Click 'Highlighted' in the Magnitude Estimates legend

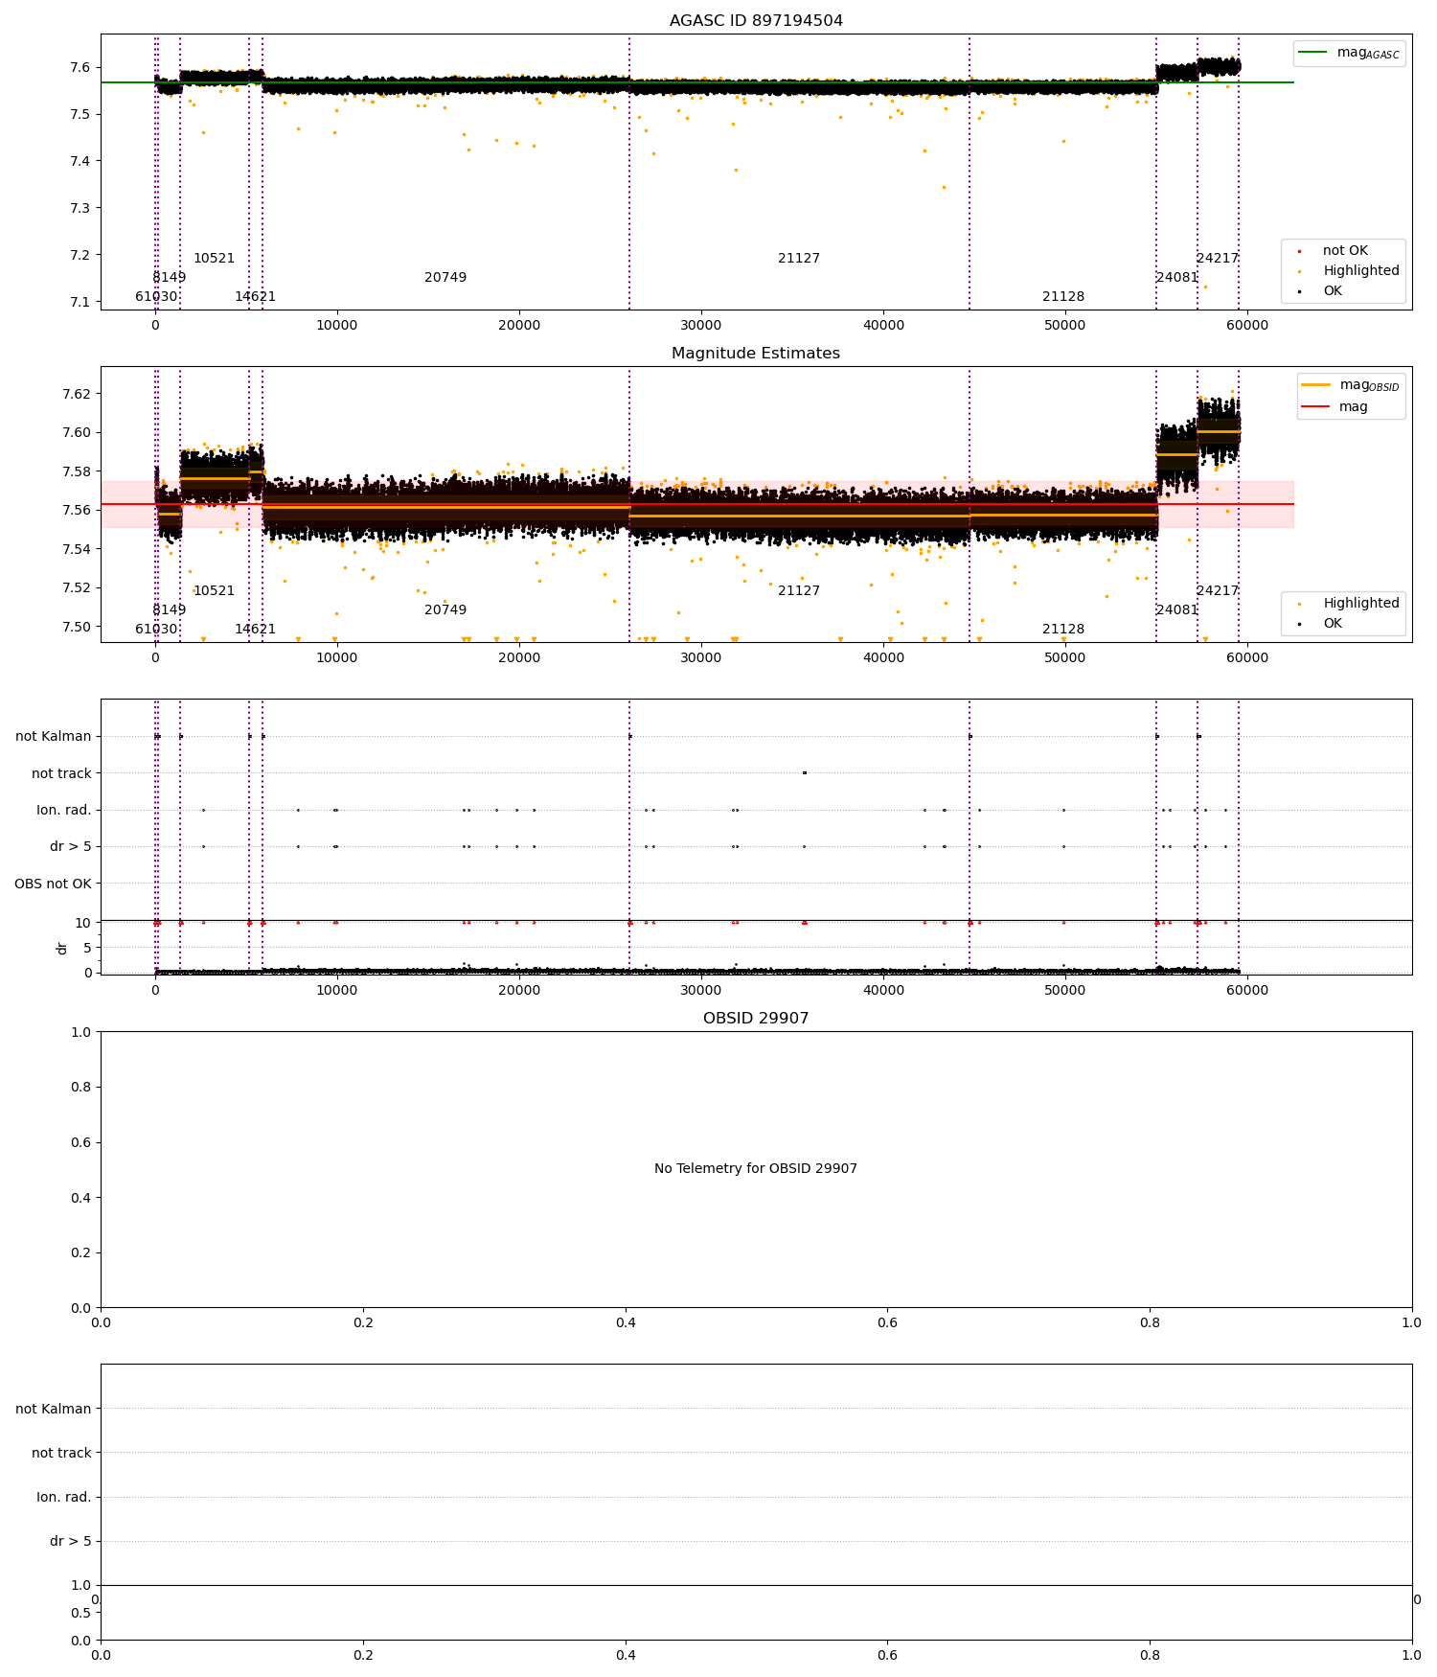click(x=1361, y=604)
